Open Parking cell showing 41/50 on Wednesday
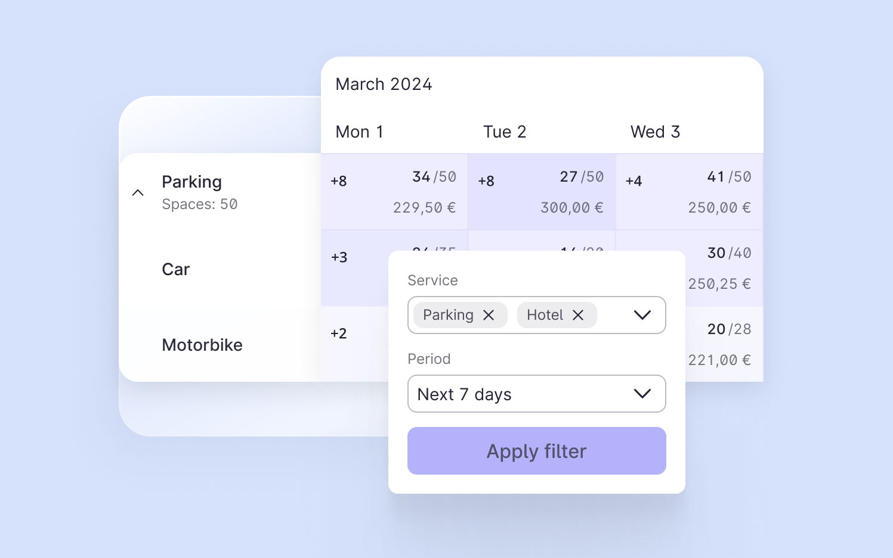 [689, 192]
